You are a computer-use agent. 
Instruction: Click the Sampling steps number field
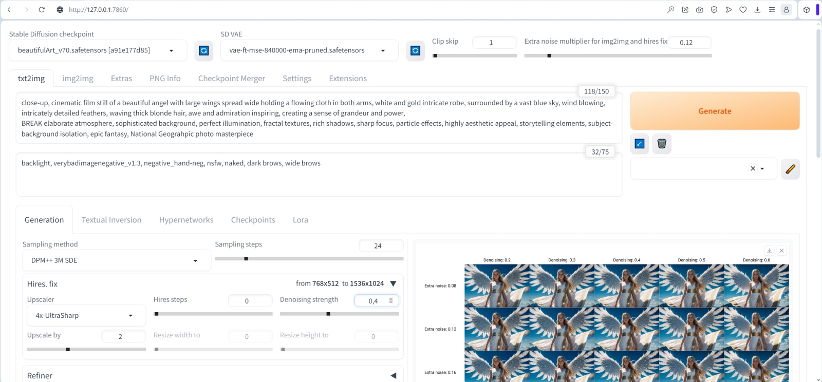point(381,246)
